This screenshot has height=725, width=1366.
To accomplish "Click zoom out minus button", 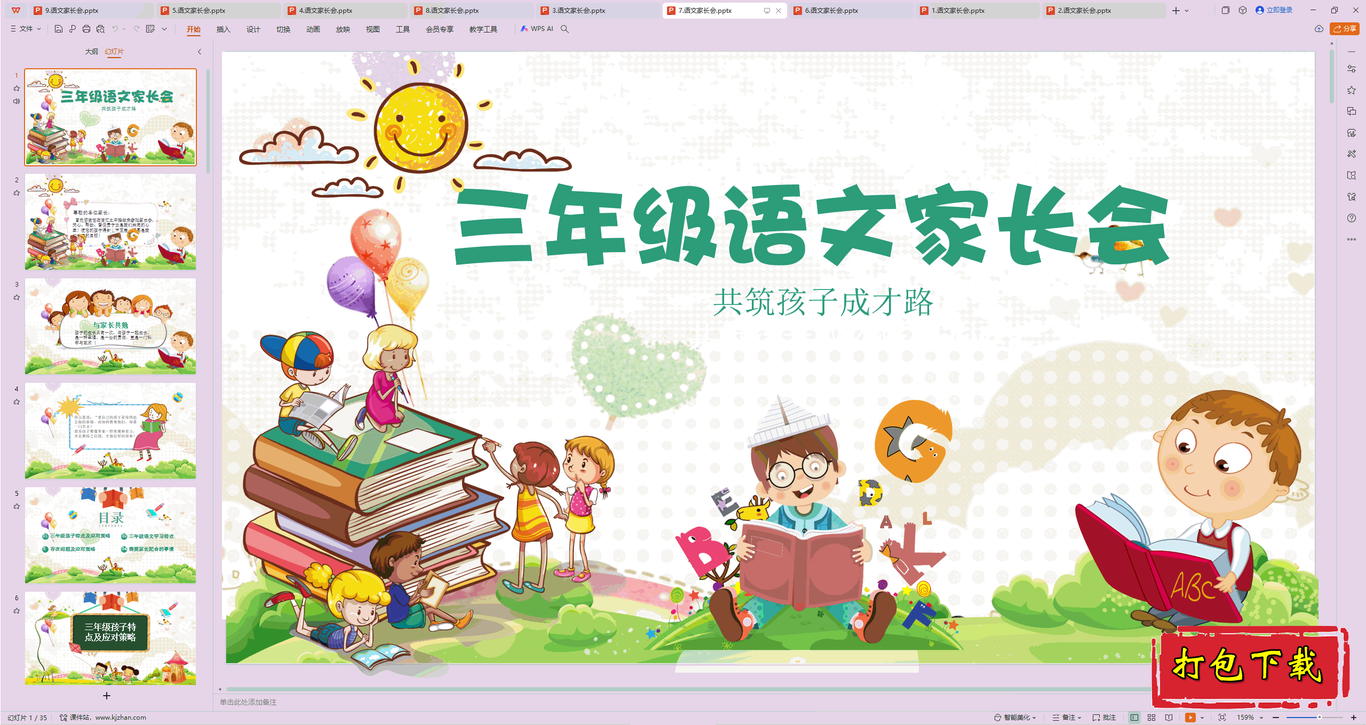I will click(x=1276, y=718).
